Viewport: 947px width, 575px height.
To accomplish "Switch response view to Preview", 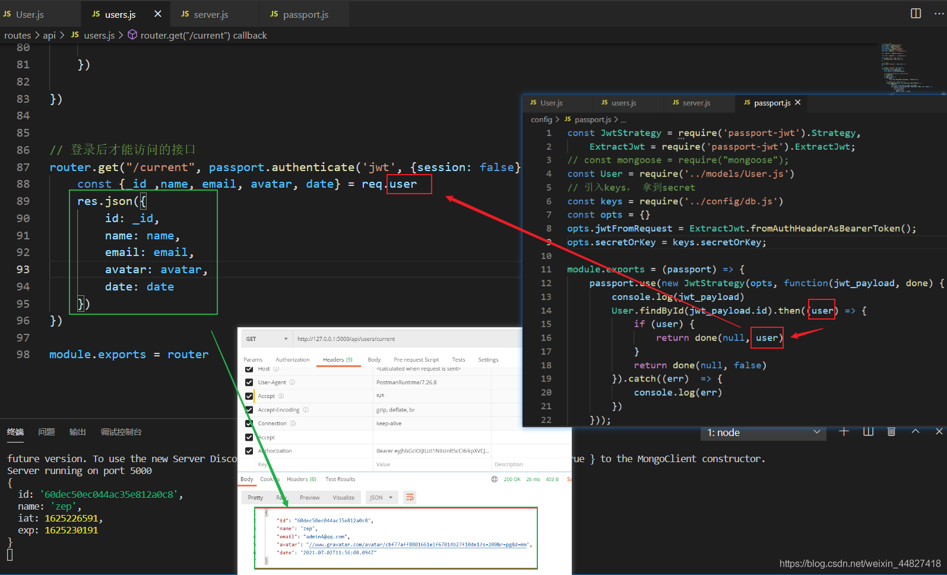I will coord(309,498).
